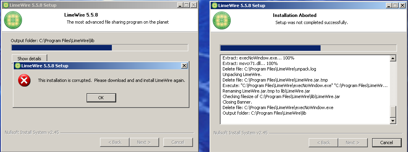Screen dimensions: 408x152
Task: Click 'Nullsoft Install System v2.45' in right window
Action: (x=240, y=133)
